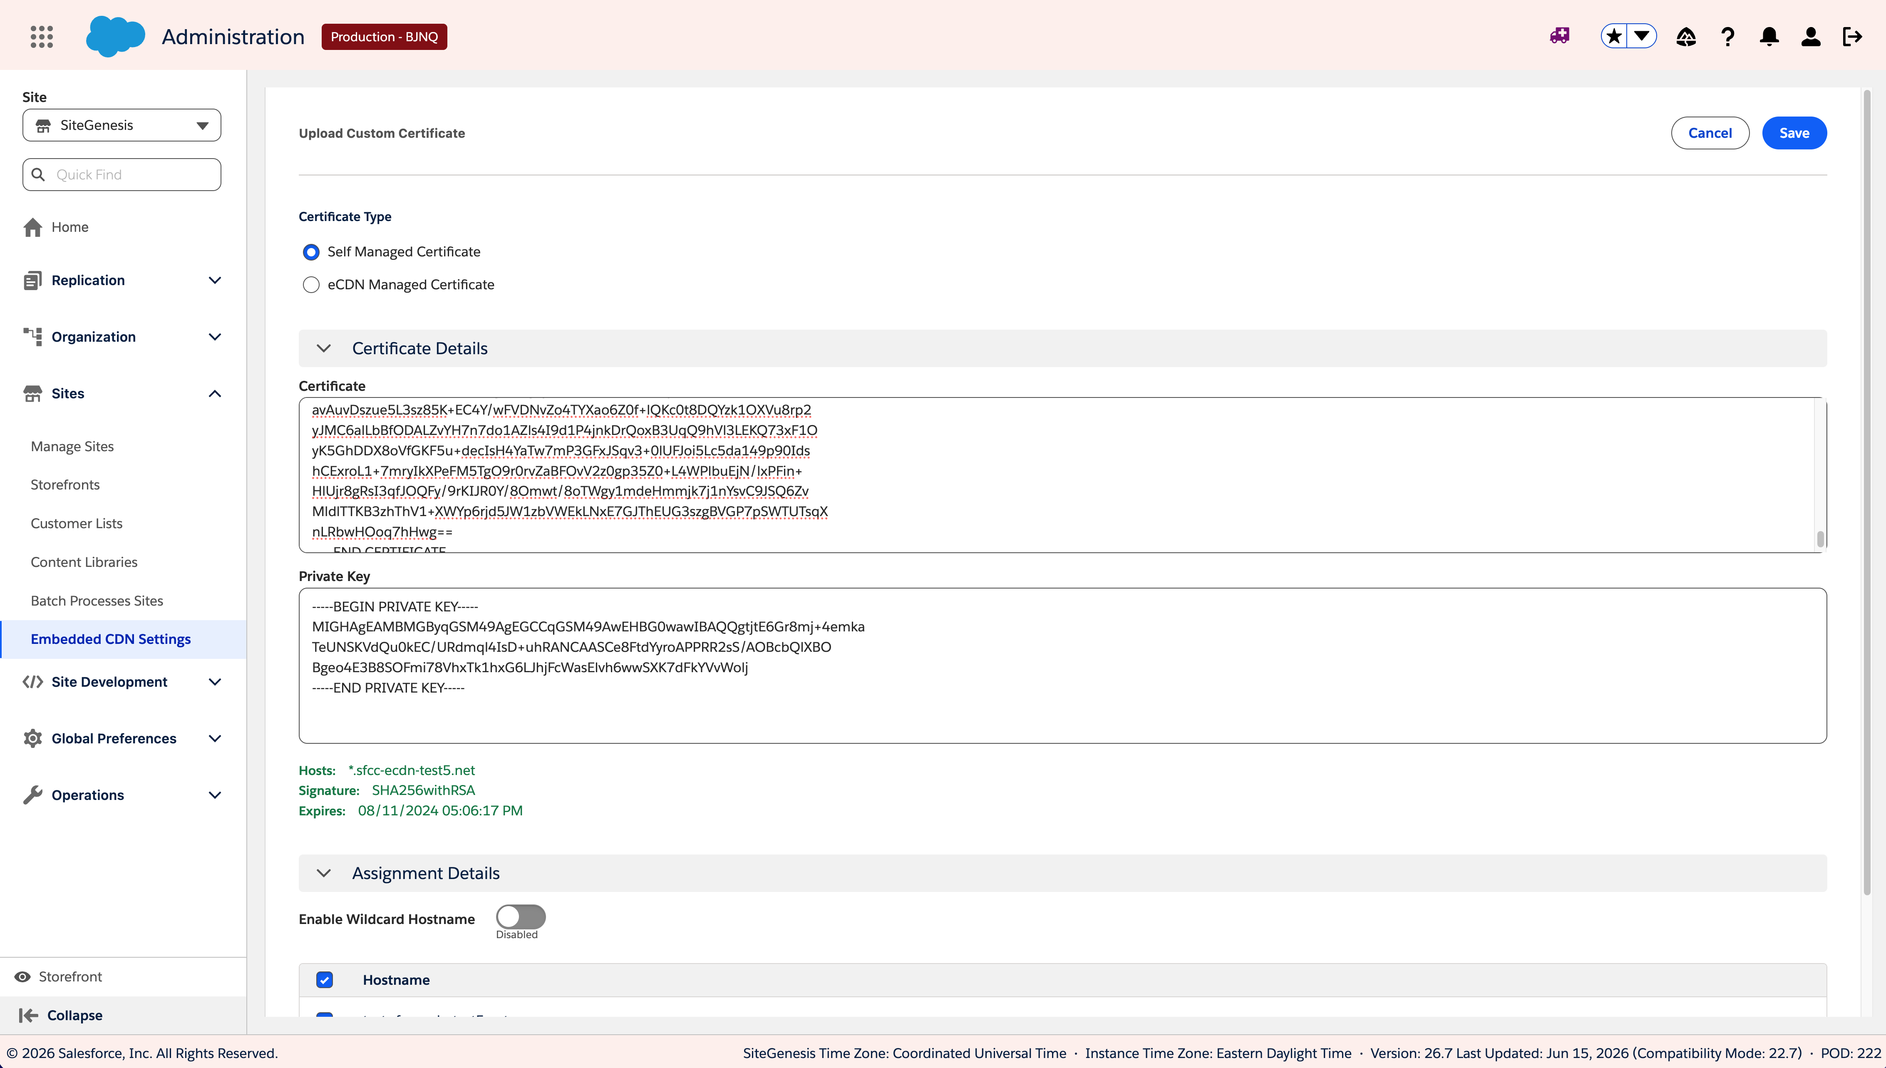Expand the Organization section chevron
Viewport: 1886px width, 1068px height.
(x=215, y=337)
